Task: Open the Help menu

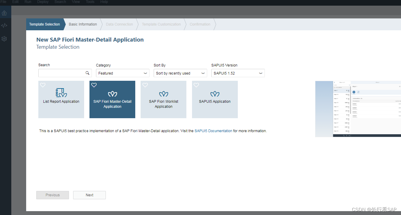Action: pyautogui.click(x=104, y=2)
